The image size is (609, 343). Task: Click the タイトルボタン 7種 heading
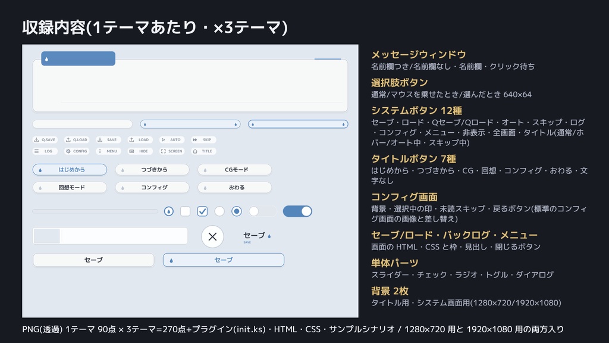(414, 158)
